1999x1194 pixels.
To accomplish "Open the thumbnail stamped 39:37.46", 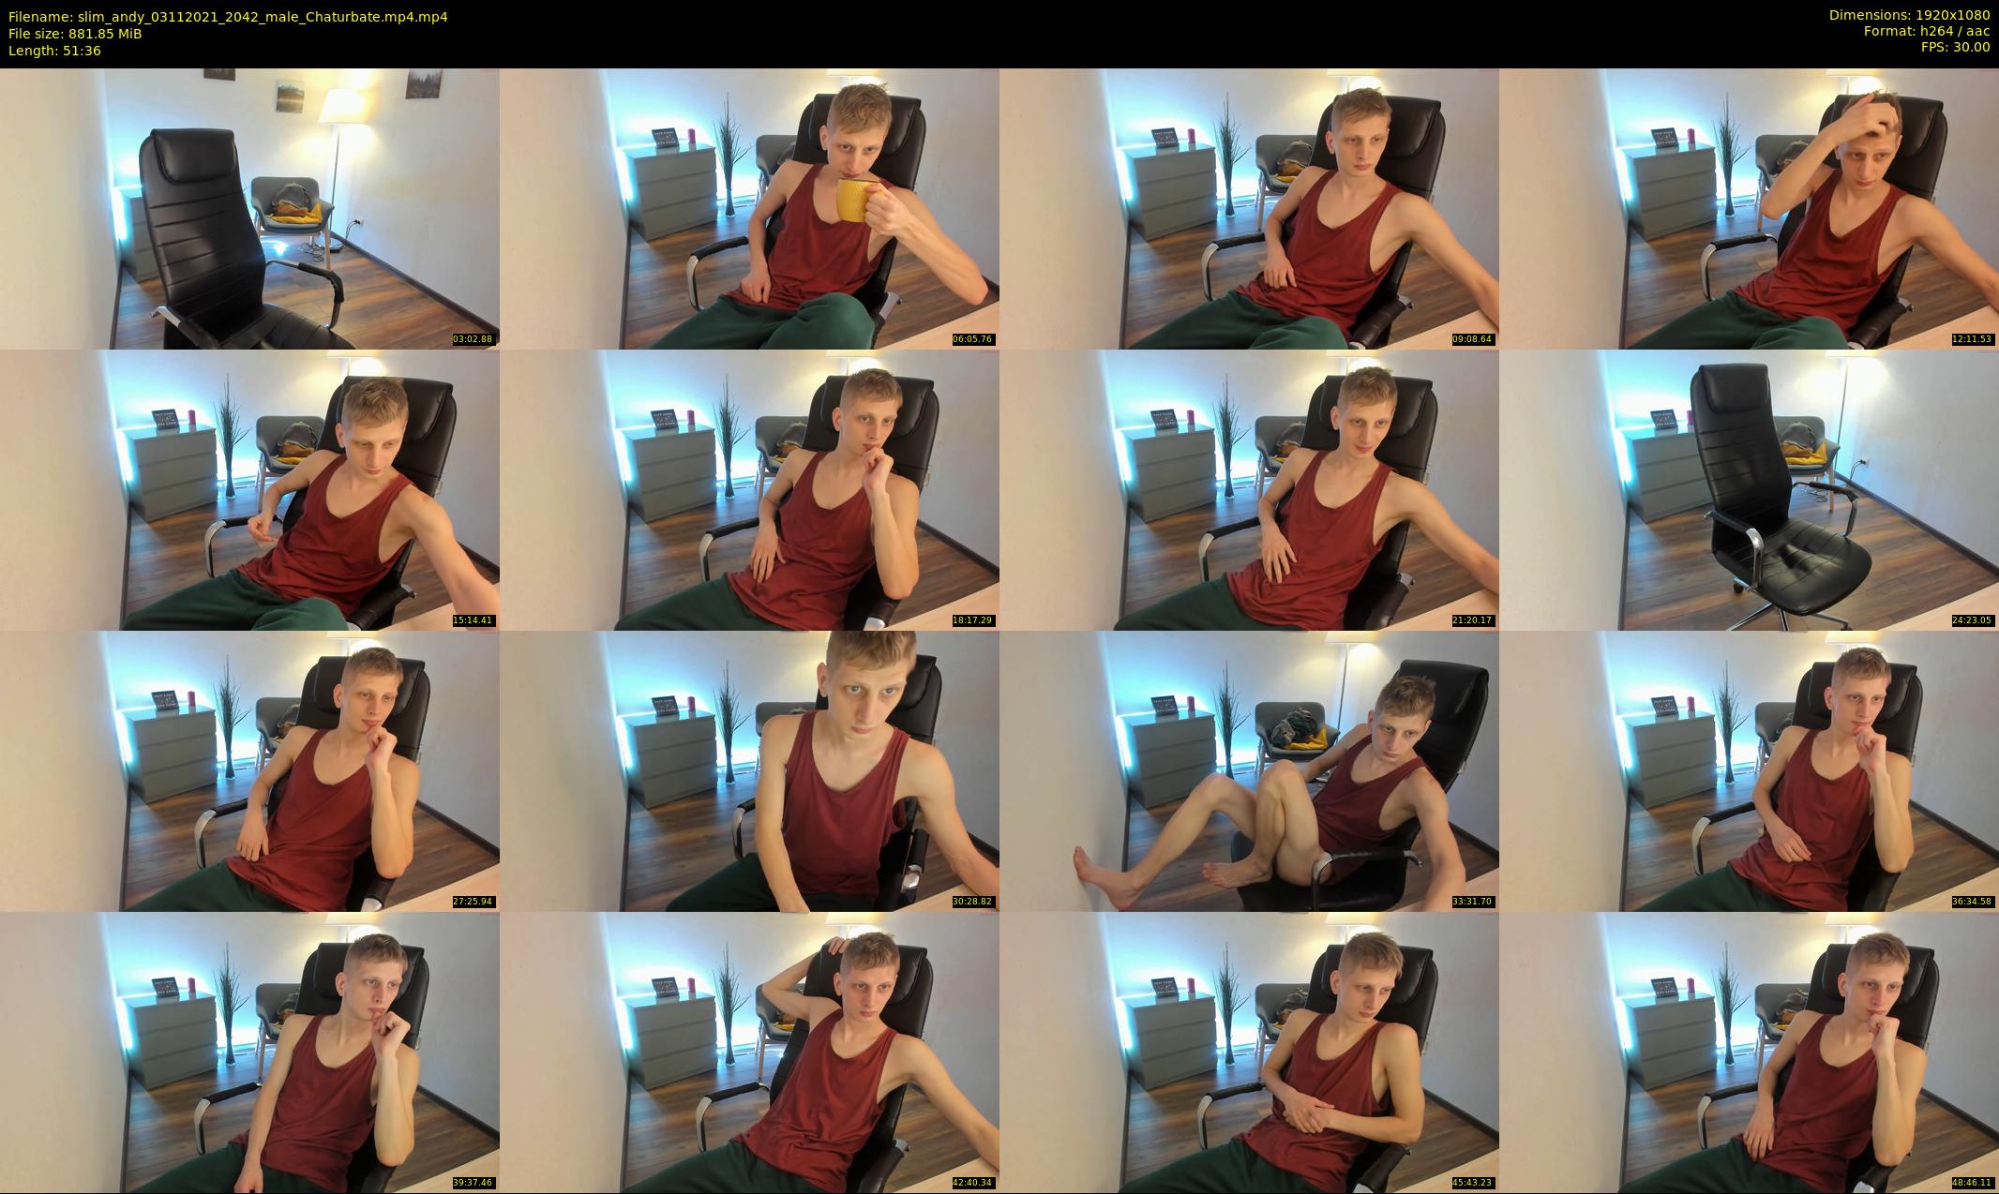I will point(249,1052).
